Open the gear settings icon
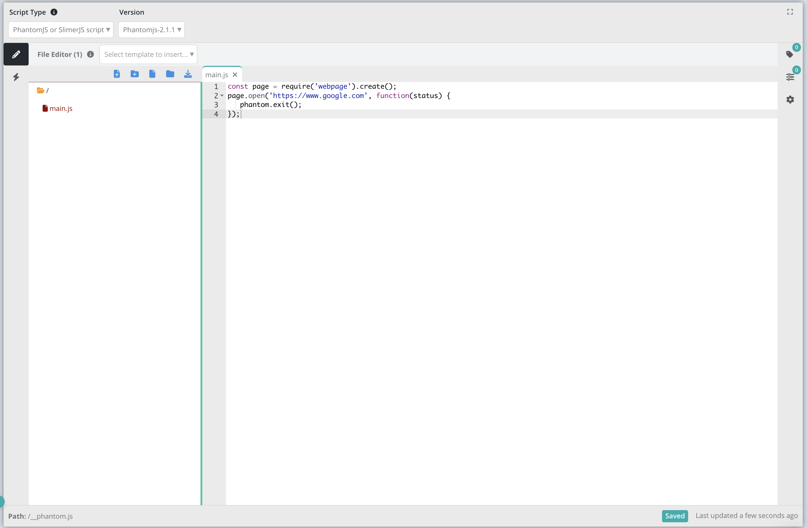This screenshot has height=528, width=807. click(x=790, y=99)
